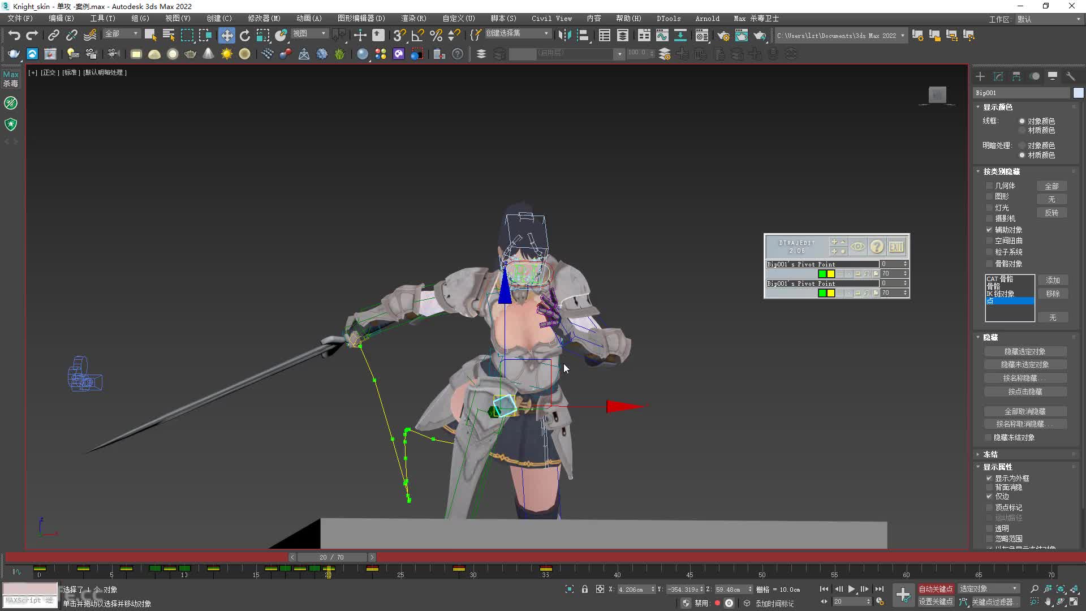Open the 全部 selection filter dropdown
This screenshot has width=1086, height=611.
pos(122,34)
